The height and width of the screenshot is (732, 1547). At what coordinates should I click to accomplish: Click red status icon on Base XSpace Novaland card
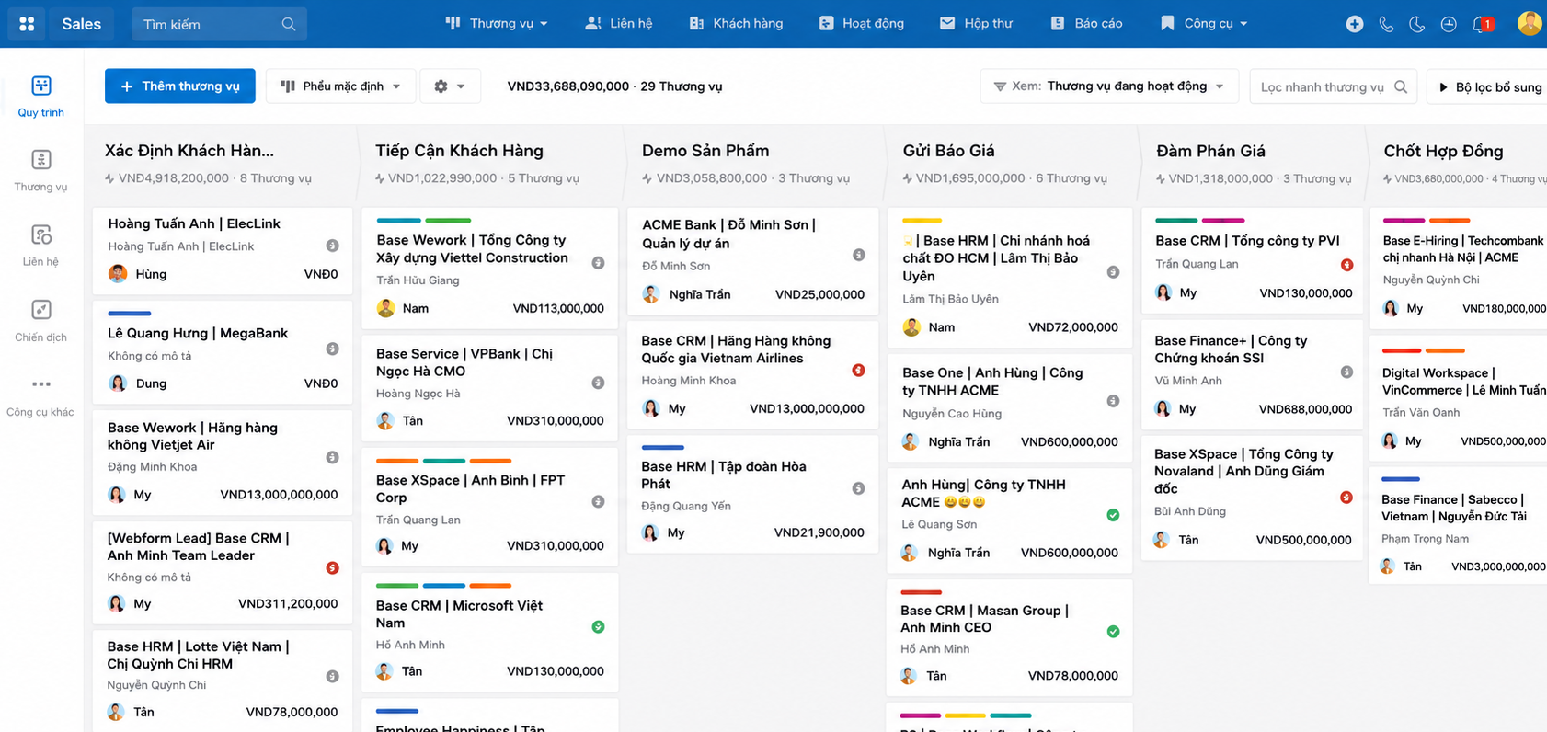[x=1346, y=498]
